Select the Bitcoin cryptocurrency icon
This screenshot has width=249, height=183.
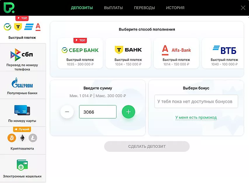click(x=12, y=138)
